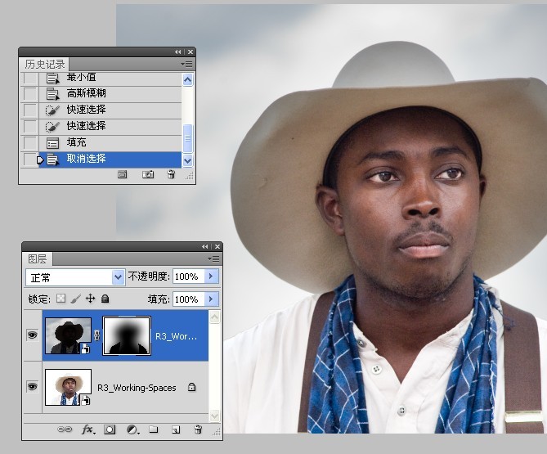547x454 pixels.
Task: Add a layer mask
Action: 110,429
